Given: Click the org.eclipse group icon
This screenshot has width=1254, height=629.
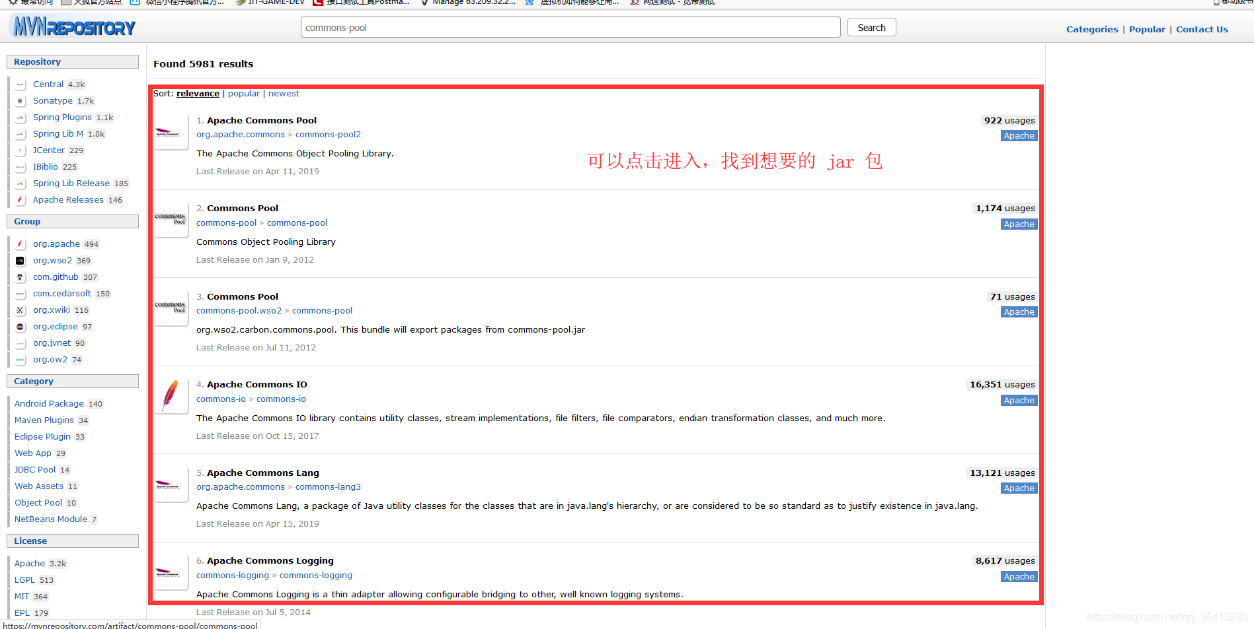Looking at the screenshot, I should coord(20,327).
